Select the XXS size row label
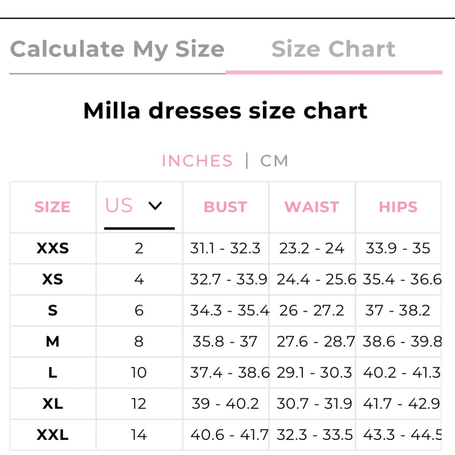Image resolution: width=455 pixels, height=455 pixels. [x=52, y=248]
